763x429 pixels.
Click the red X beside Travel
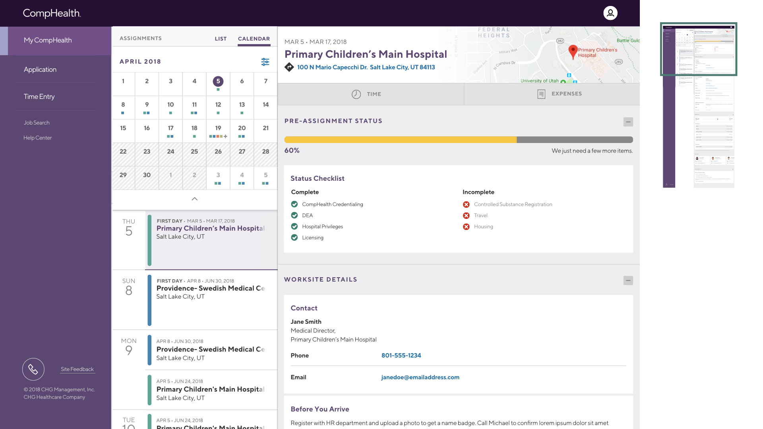click(466, 216)
